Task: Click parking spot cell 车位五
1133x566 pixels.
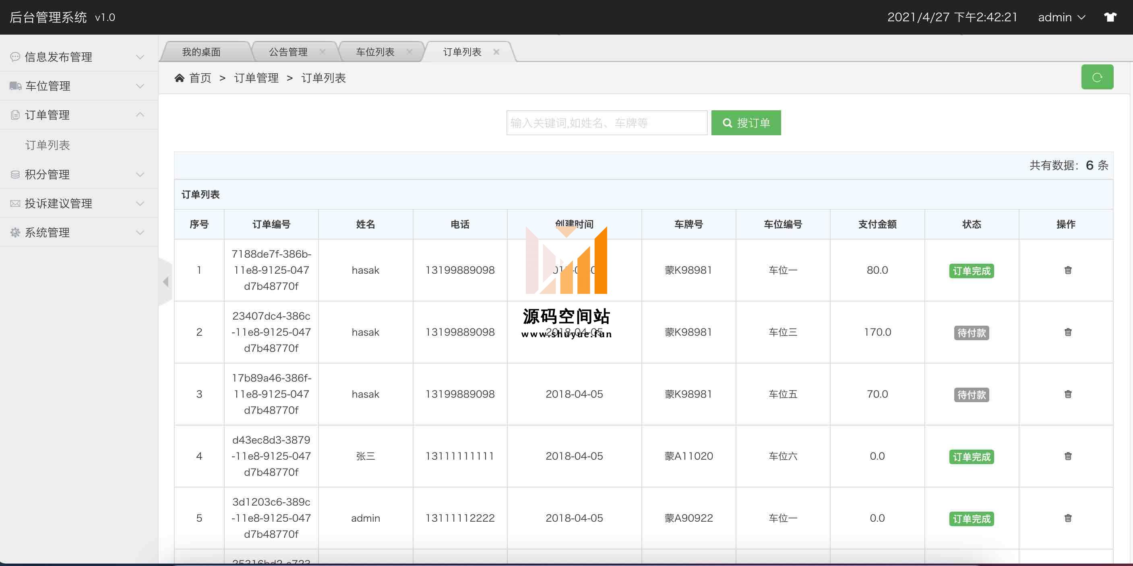Action: pos(782,394)
